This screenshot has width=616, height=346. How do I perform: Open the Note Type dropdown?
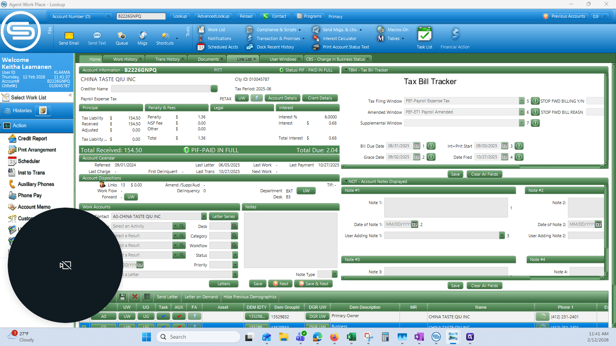tap(335, 274)
